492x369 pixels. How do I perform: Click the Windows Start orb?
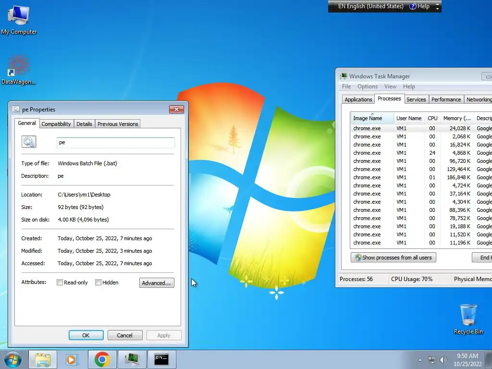(13, 359)
